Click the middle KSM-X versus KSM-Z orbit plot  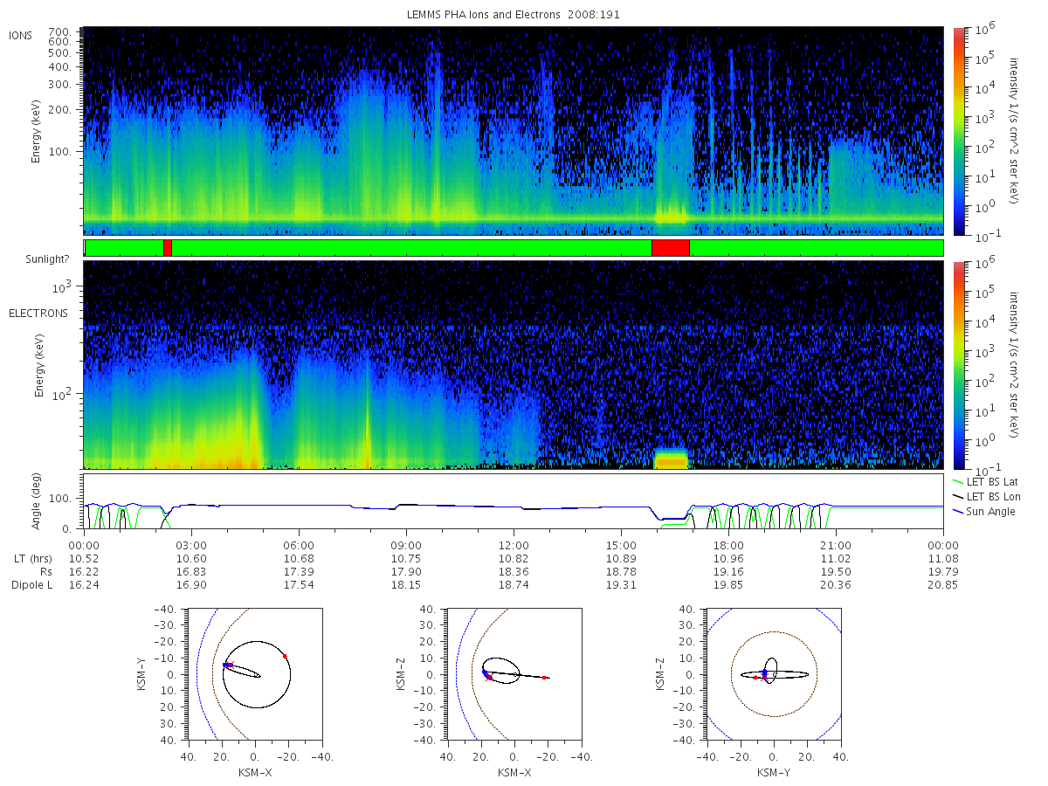click(x=514, y=674)
